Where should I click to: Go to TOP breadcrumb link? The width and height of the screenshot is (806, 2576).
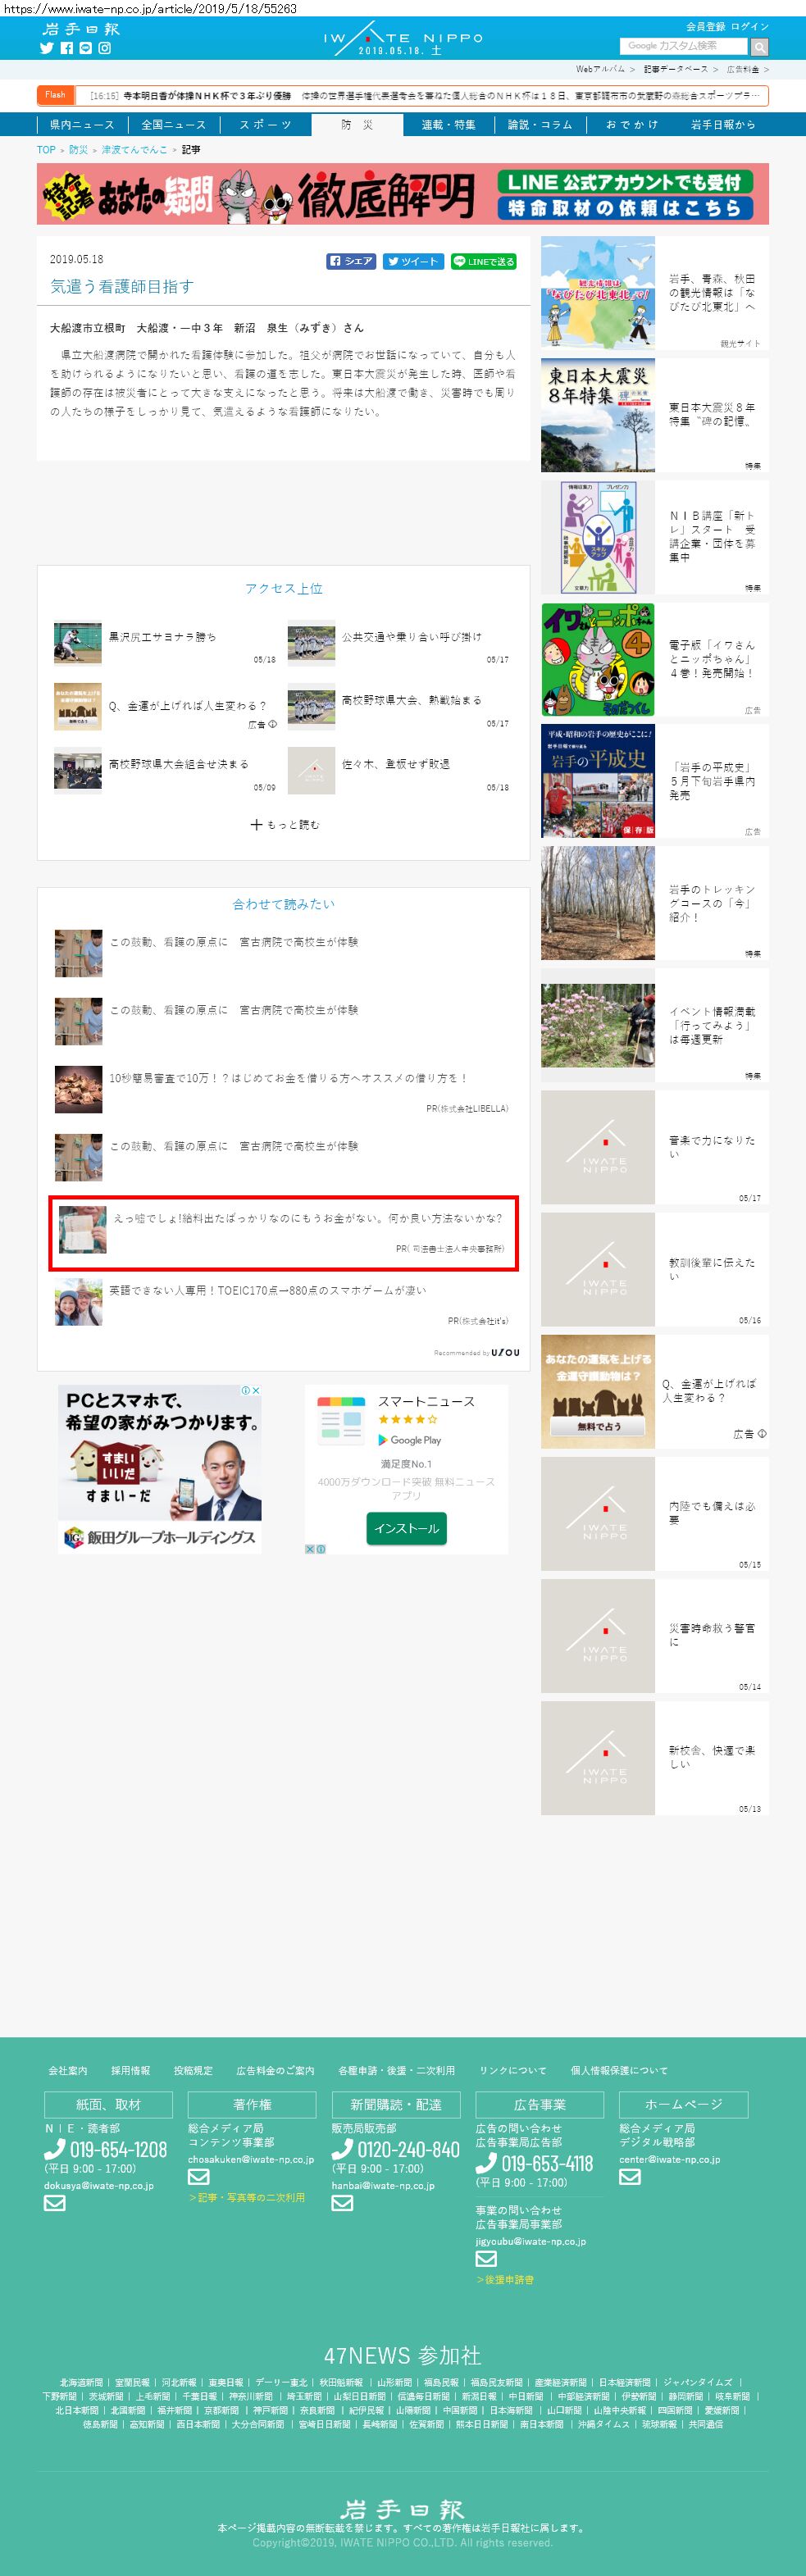coord(46,150)
